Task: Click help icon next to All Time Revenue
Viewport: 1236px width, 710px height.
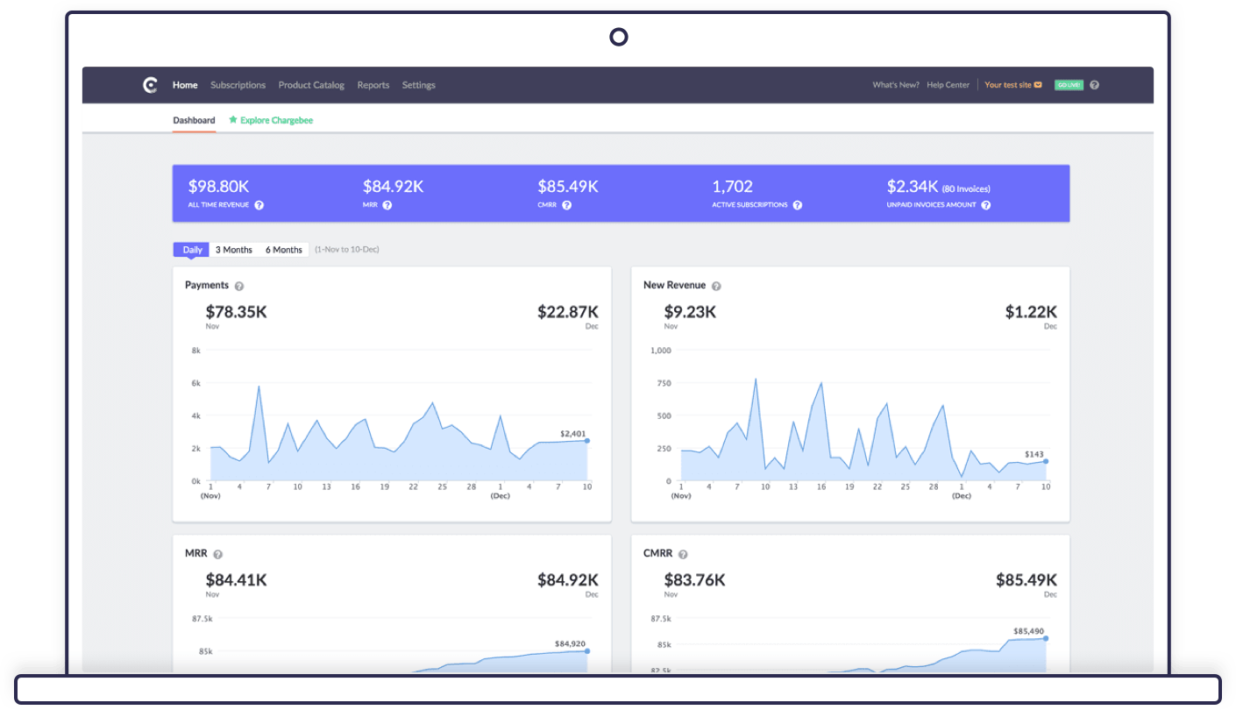Action: (259, 205)
